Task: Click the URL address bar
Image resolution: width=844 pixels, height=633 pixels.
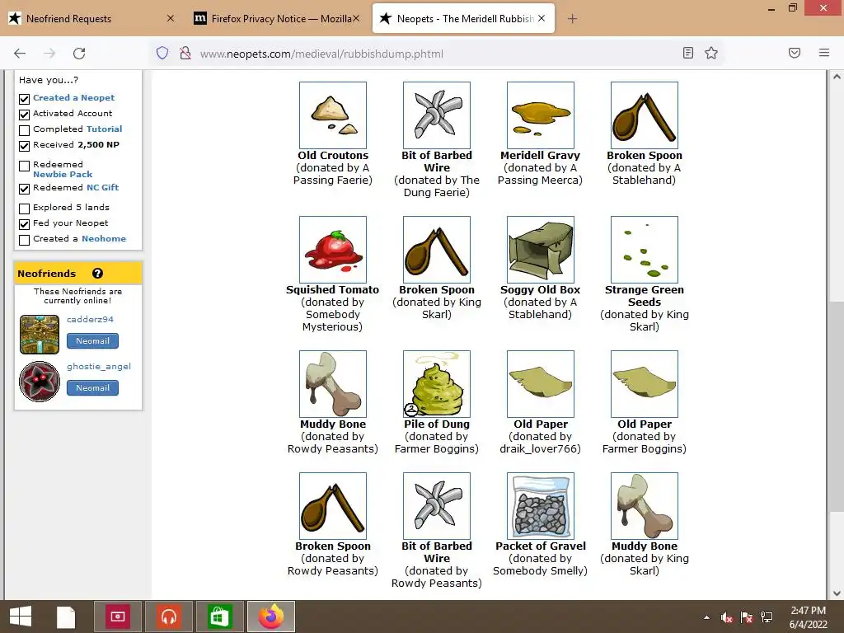Action: [x=436, y=54]
